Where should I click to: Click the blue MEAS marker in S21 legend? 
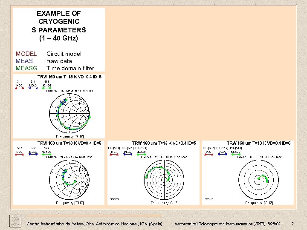click(127, 155)
